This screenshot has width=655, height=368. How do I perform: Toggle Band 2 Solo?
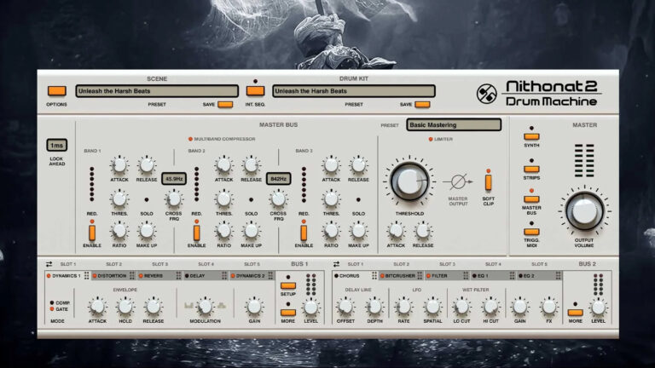251,200
